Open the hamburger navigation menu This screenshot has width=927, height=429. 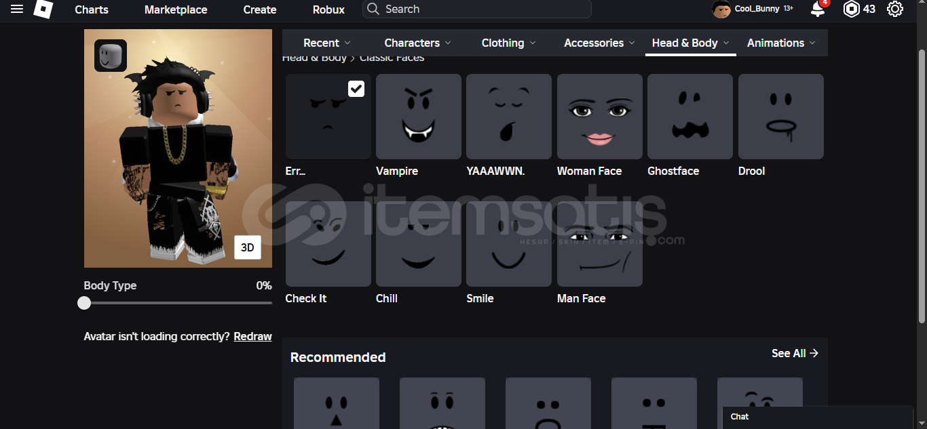coord(17,9)
